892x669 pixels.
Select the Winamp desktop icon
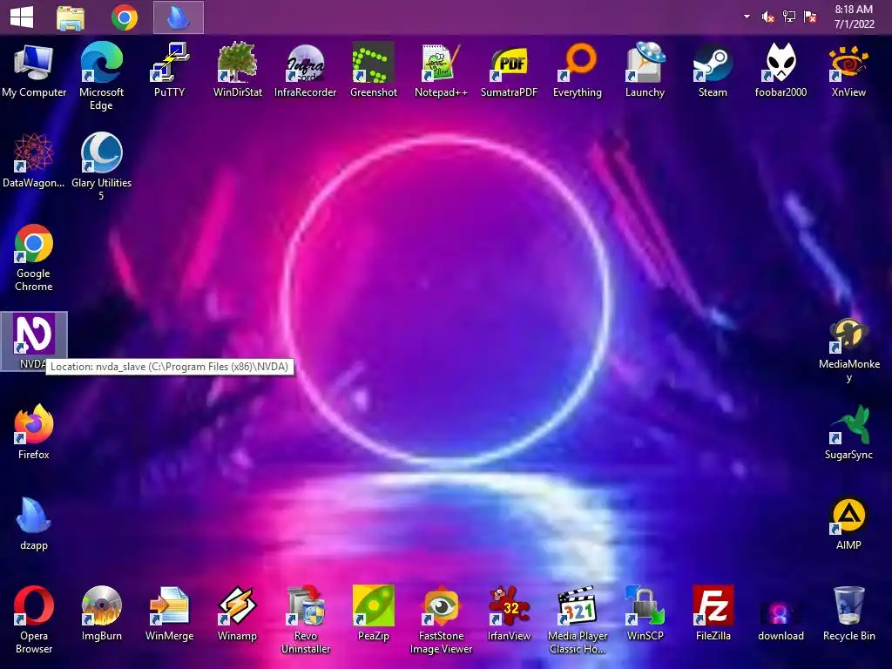[237, 614]
